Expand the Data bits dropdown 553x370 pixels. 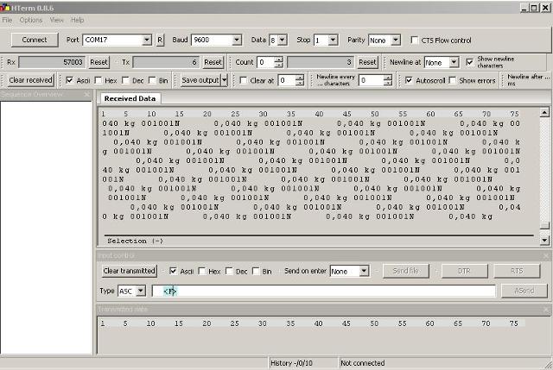coord(283,41)
